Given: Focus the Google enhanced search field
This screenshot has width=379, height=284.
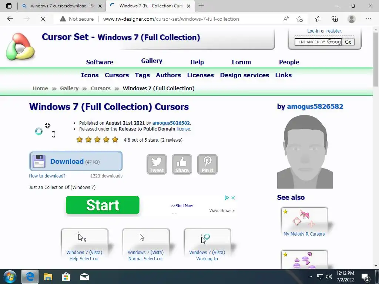Looking at the screenshot, I should coord(318,42).
